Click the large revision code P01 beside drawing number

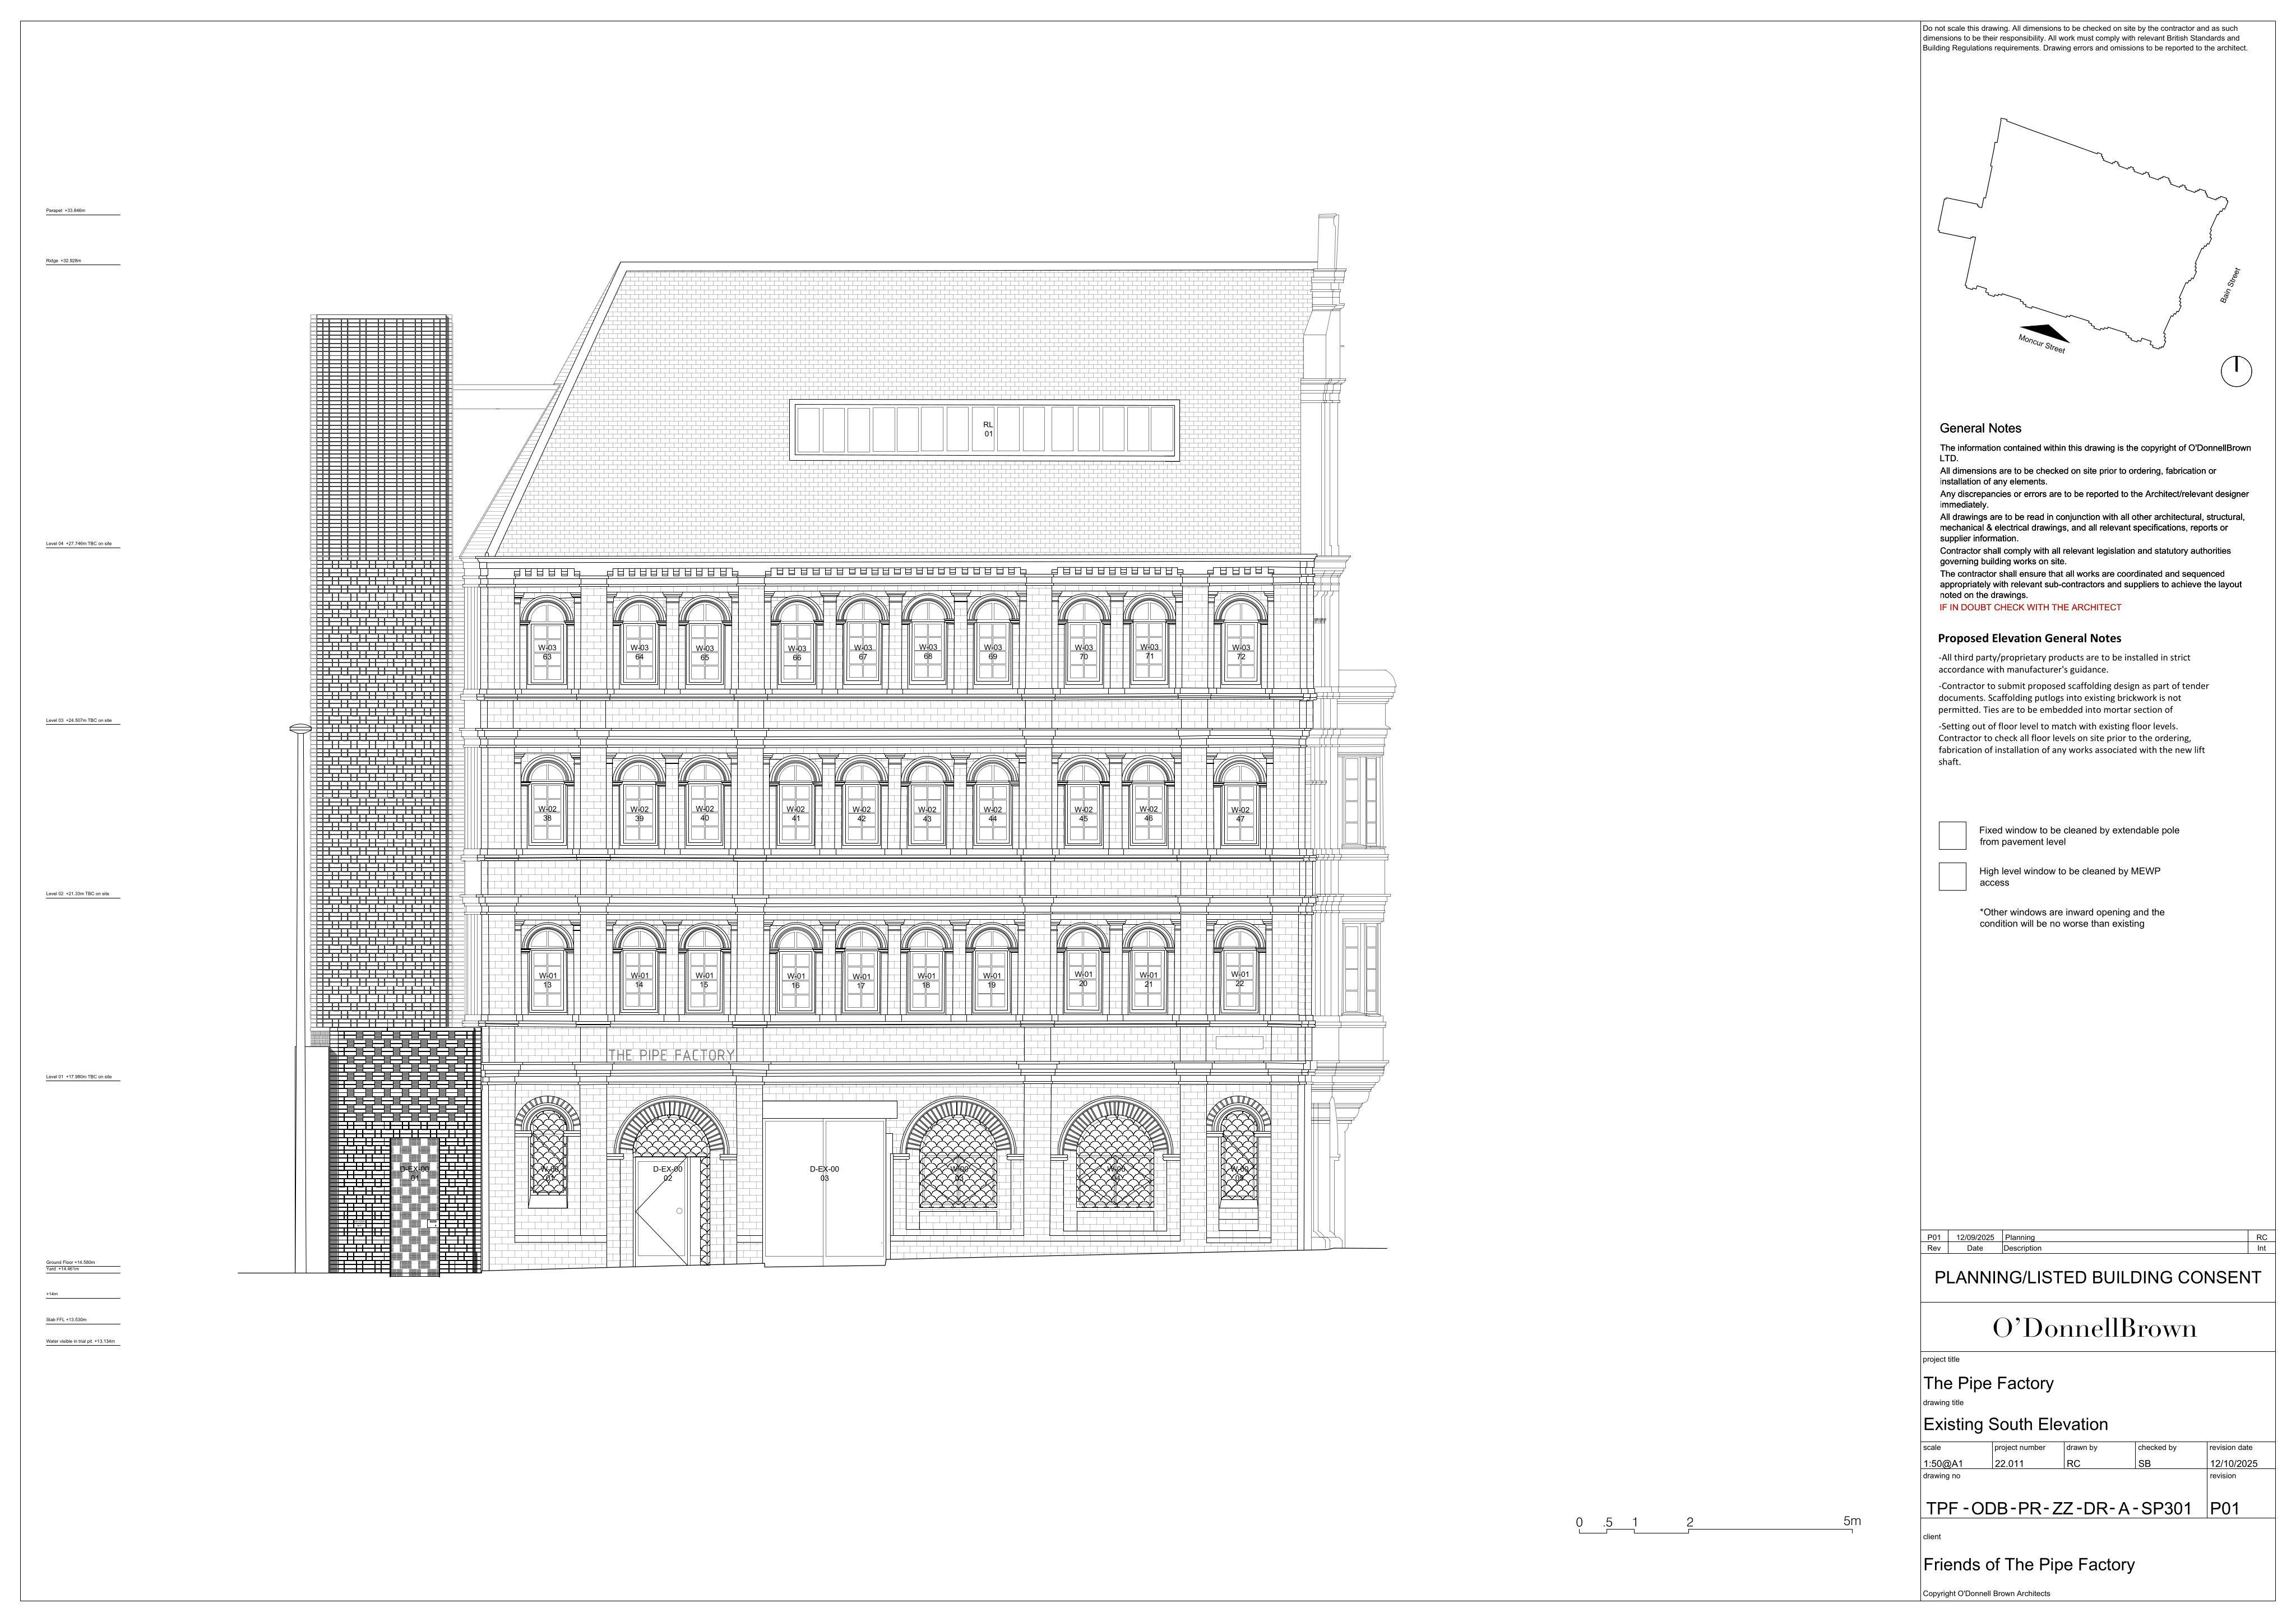coord(2224,1509)
